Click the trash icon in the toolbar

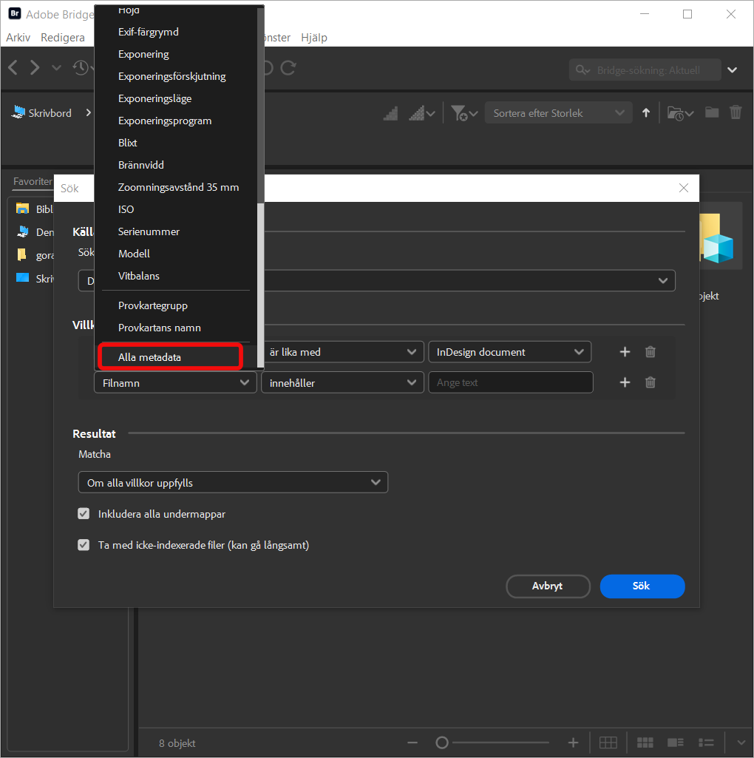(736, 112)
